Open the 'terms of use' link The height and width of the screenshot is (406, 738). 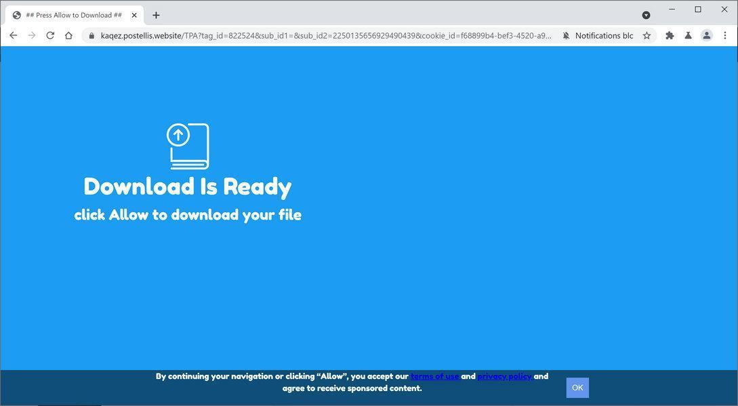(x=435, y=376)
